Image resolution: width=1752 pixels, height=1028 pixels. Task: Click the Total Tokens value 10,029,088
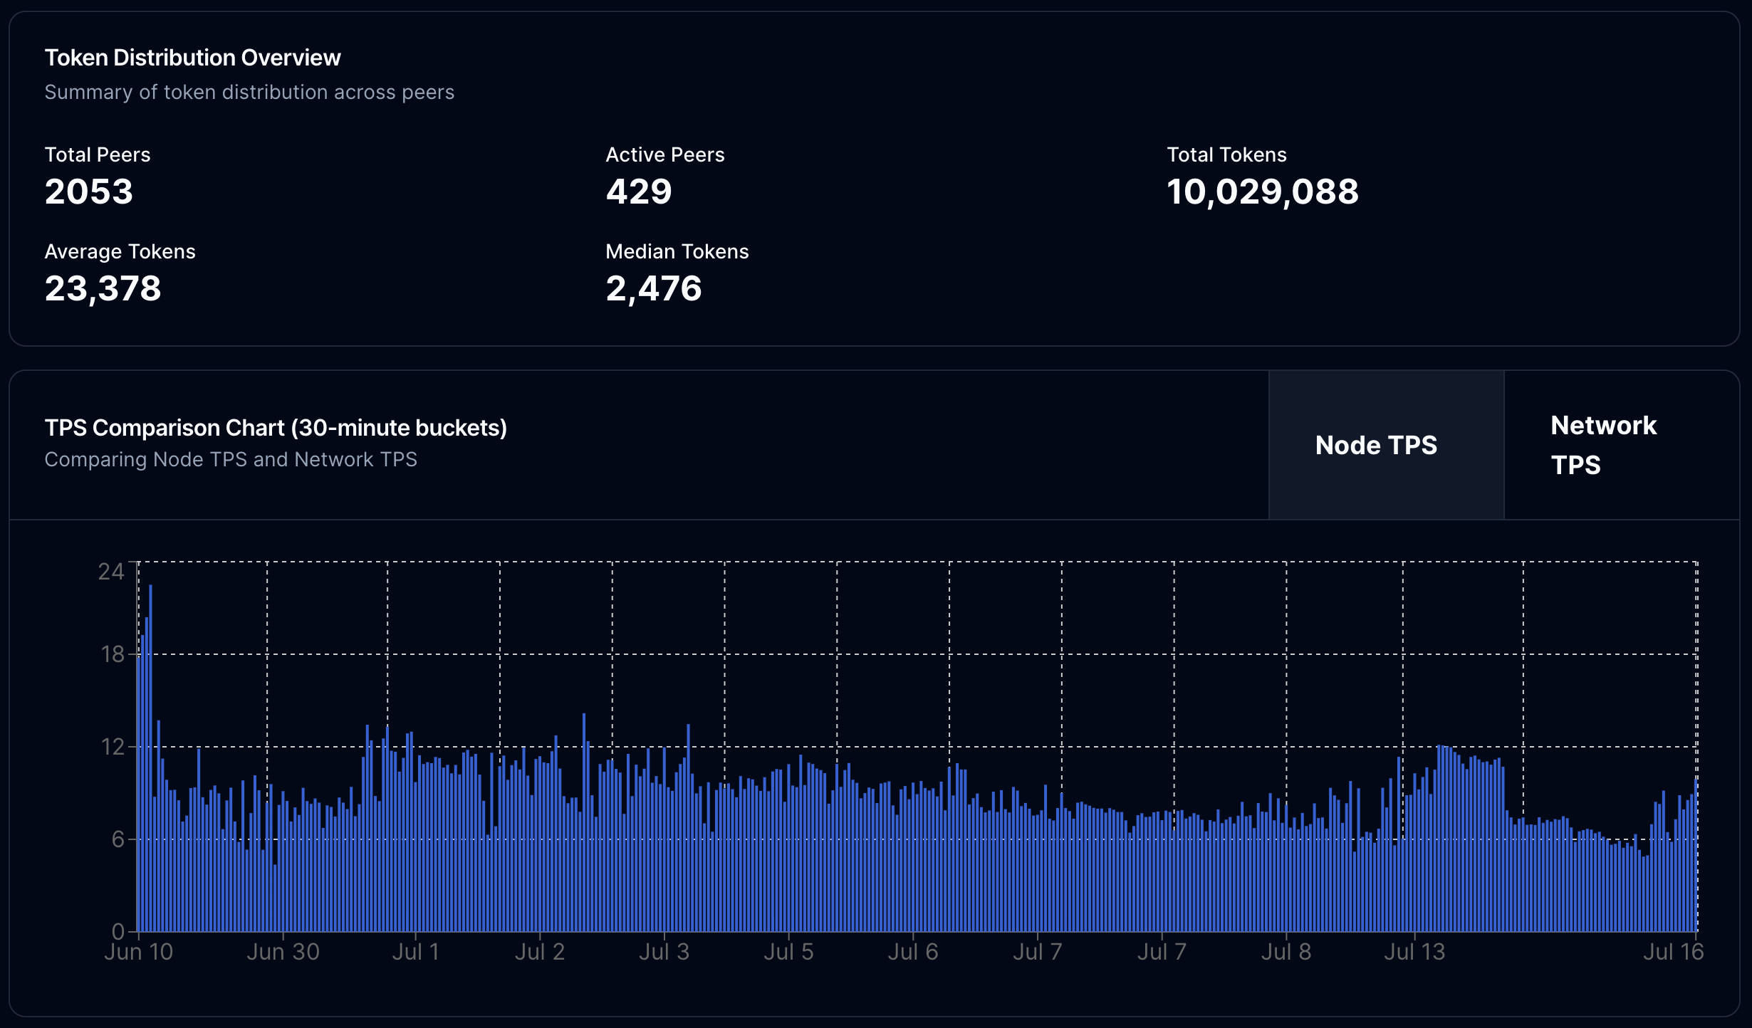[1263, 192]
